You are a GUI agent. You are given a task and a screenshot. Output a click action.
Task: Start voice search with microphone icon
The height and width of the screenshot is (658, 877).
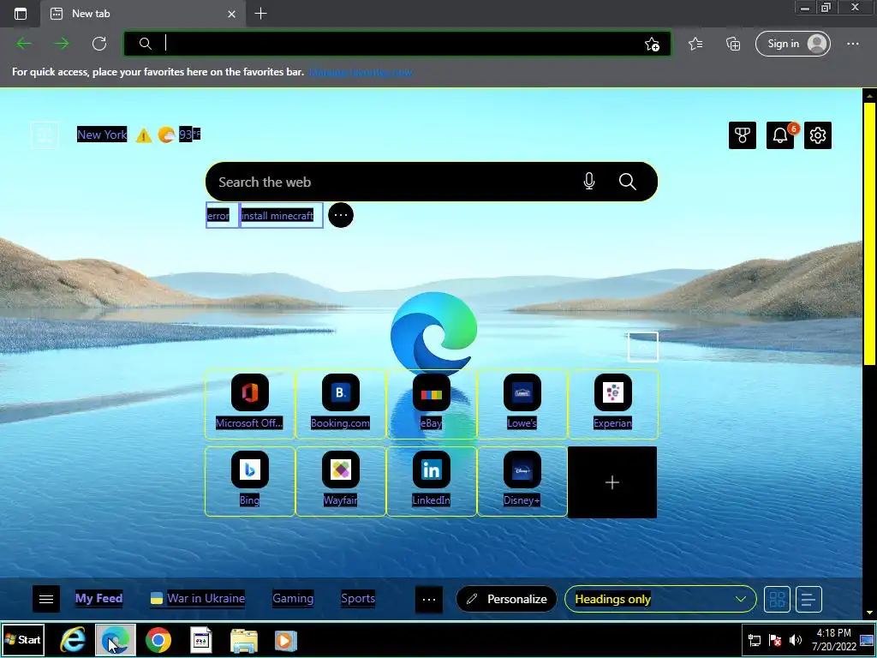589,182
